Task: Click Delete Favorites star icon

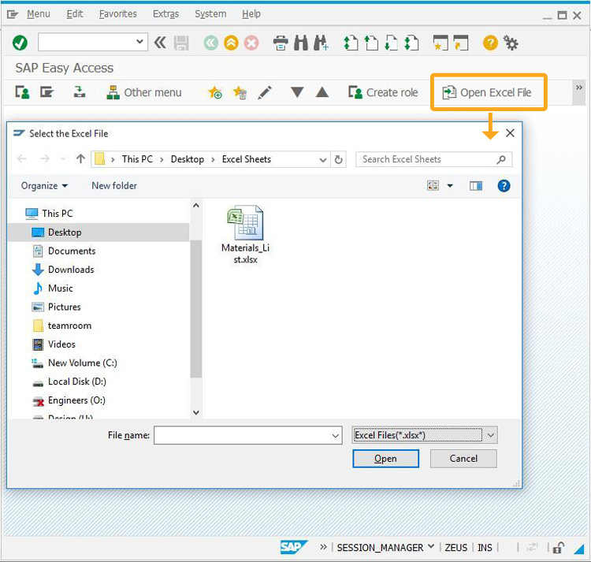Action: [240, 92]
